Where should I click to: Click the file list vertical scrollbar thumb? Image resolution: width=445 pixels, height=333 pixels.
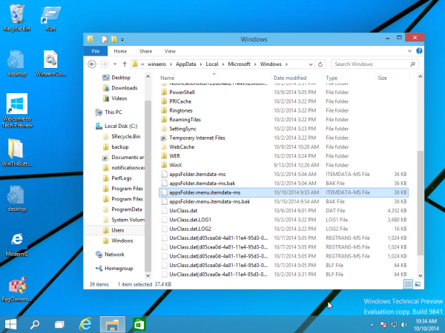pos(421,203)
